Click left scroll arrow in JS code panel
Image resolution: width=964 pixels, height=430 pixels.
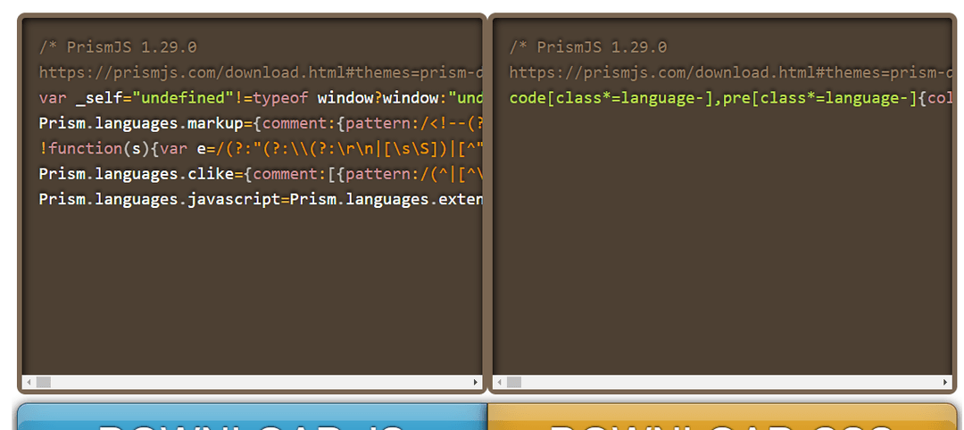pyautogui.click(x=29, y=382)
